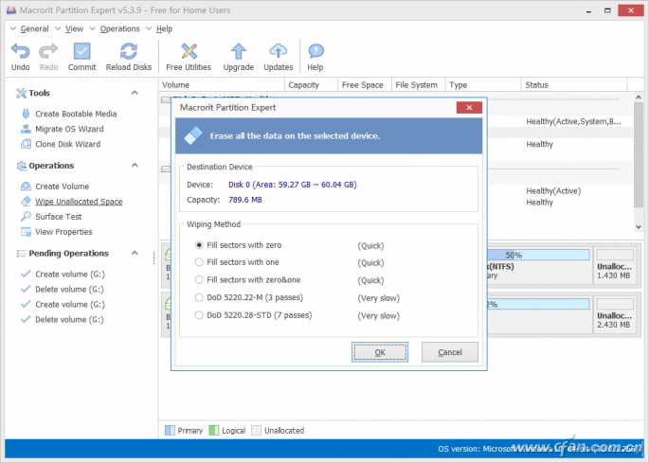Click the volume list scrollbar up arrow
This screenshot has height=463, width=649.
(639, 98)
